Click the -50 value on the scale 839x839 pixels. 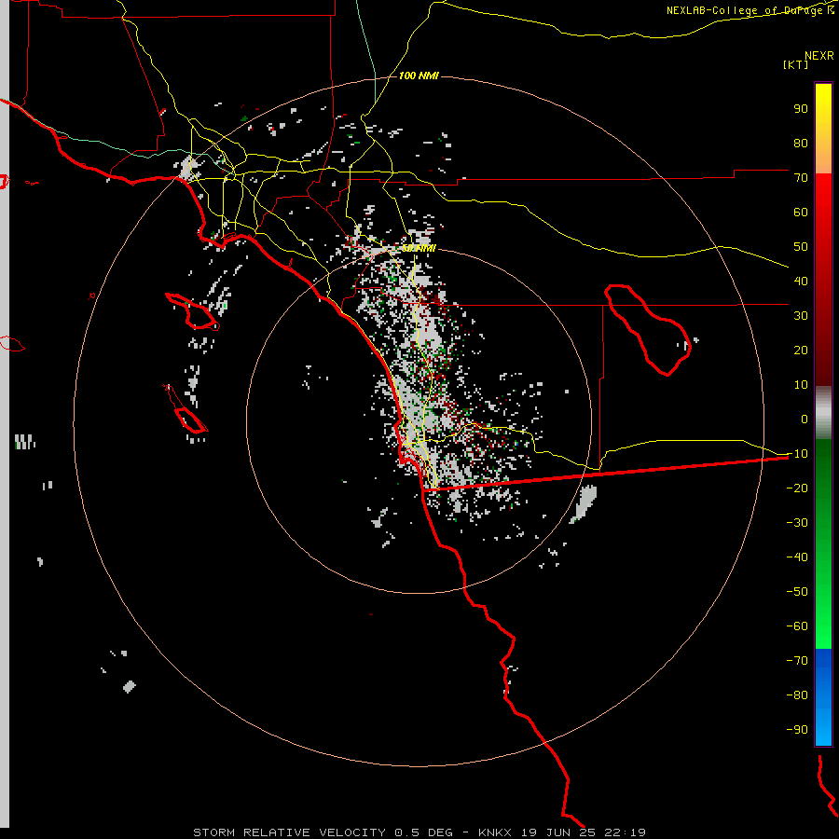tap(797, 592)
